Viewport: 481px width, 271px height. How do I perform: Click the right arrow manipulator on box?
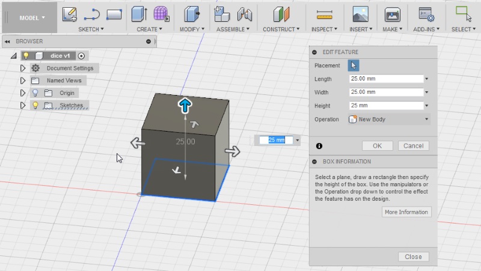(x=232, y=151)
